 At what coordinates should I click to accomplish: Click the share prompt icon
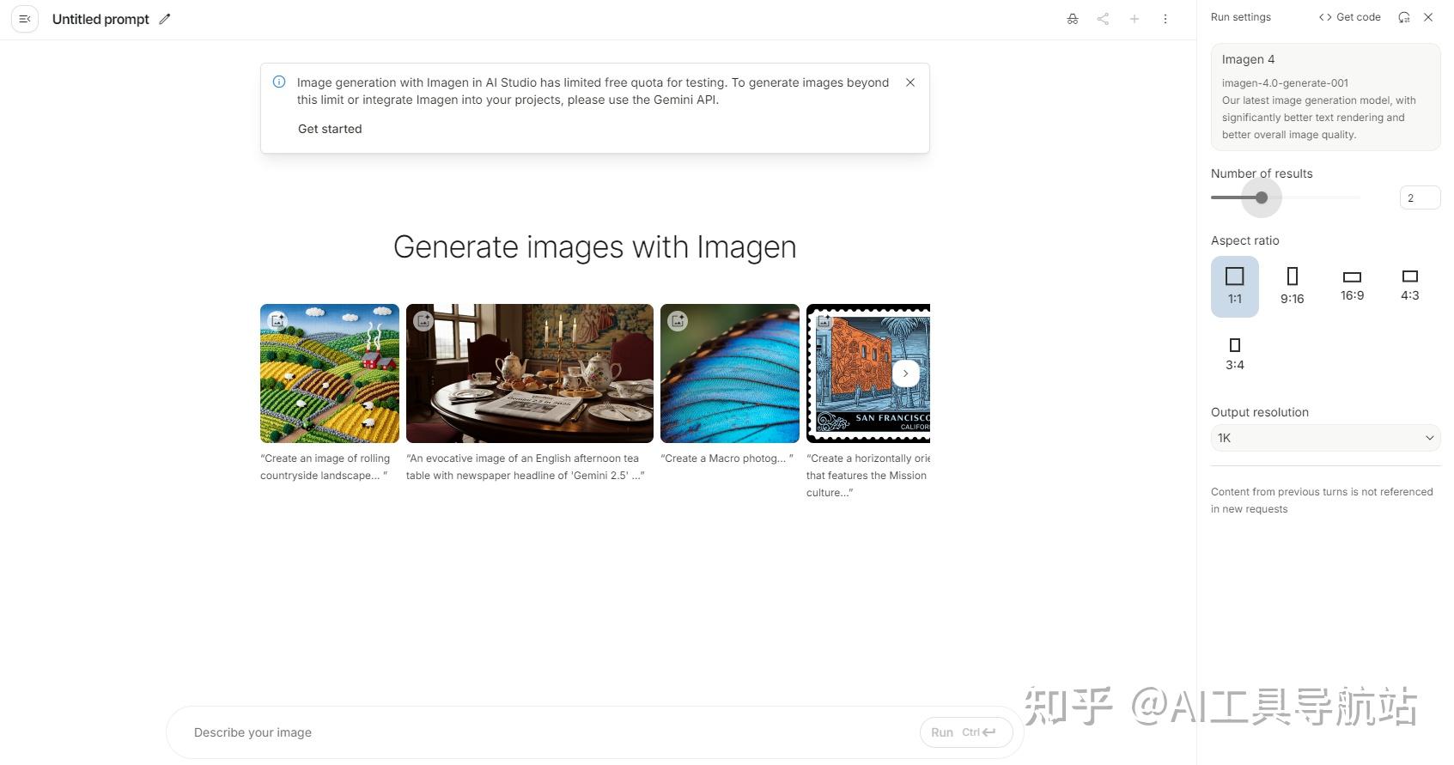point(1103,19)
